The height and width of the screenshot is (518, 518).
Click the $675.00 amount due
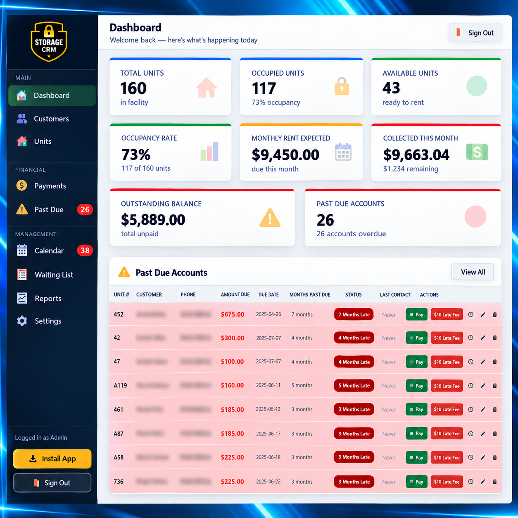point(233,314)
